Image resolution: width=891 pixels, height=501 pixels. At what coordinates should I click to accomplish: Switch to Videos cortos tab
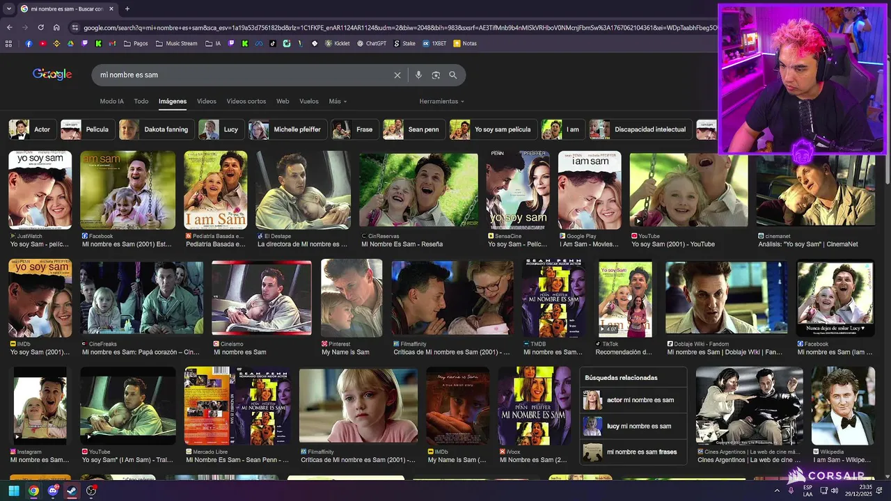[246, 101]
